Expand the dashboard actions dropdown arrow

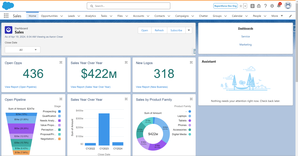click(189, 30)
